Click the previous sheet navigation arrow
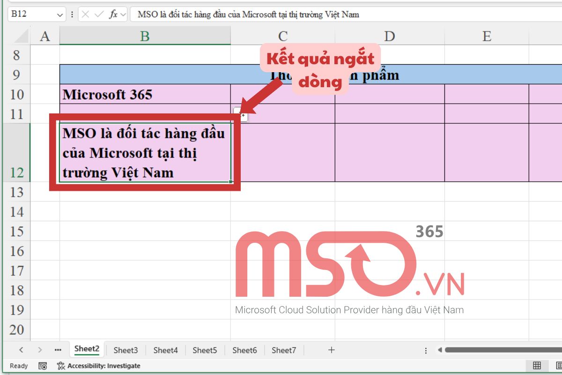The height and width of the screenshot is (375, 562). (21, 350)
